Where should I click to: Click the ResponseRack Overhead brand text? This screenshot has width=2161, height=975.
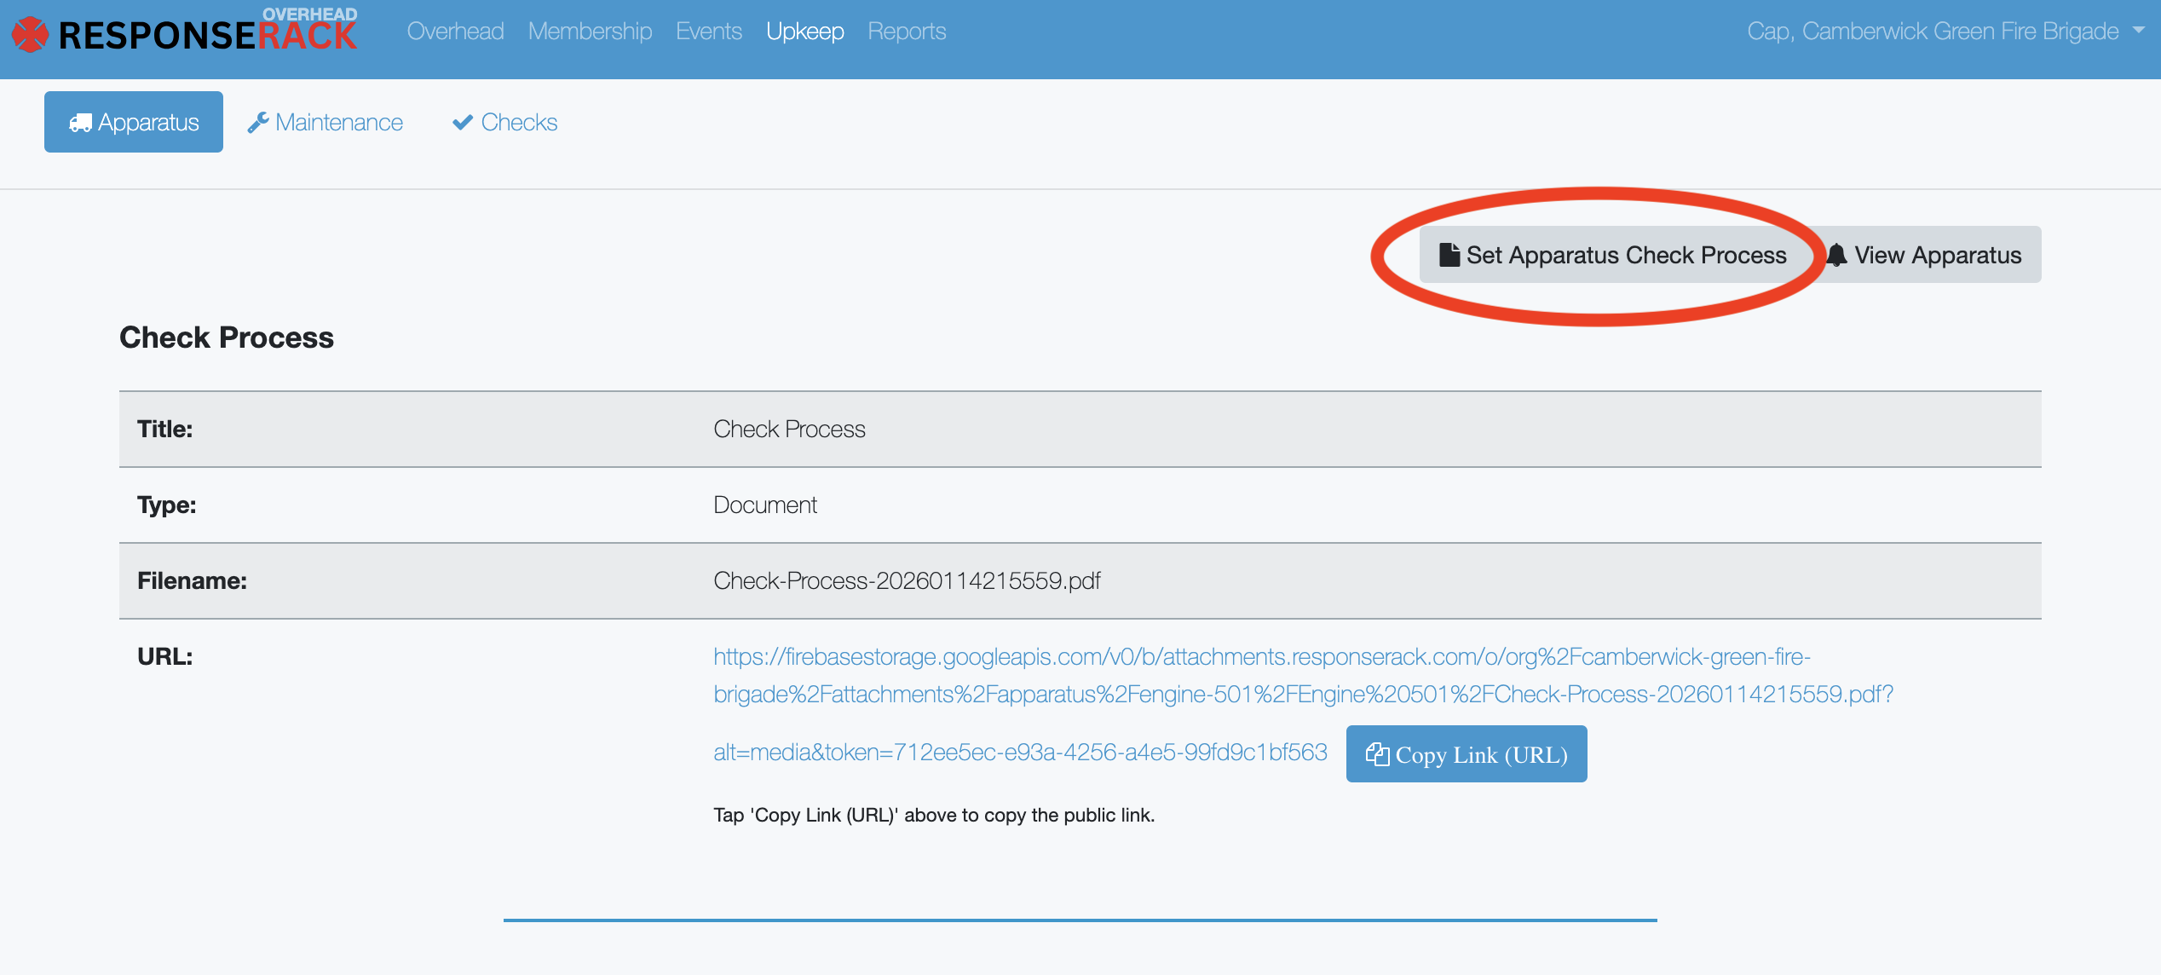[207, 35]
